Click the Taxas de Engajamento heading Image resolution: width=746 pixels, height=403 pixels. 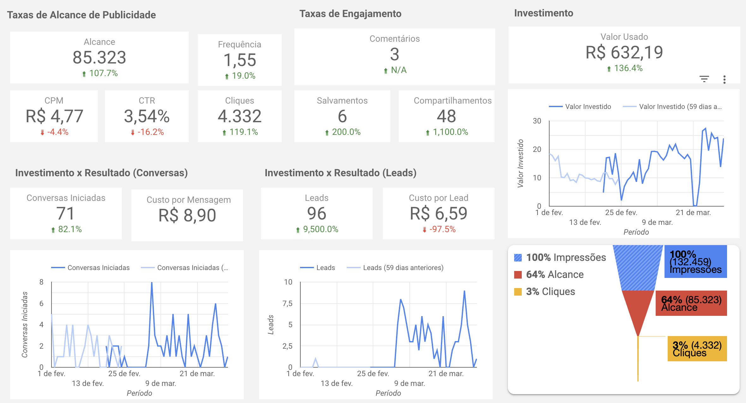coord(351,14)
